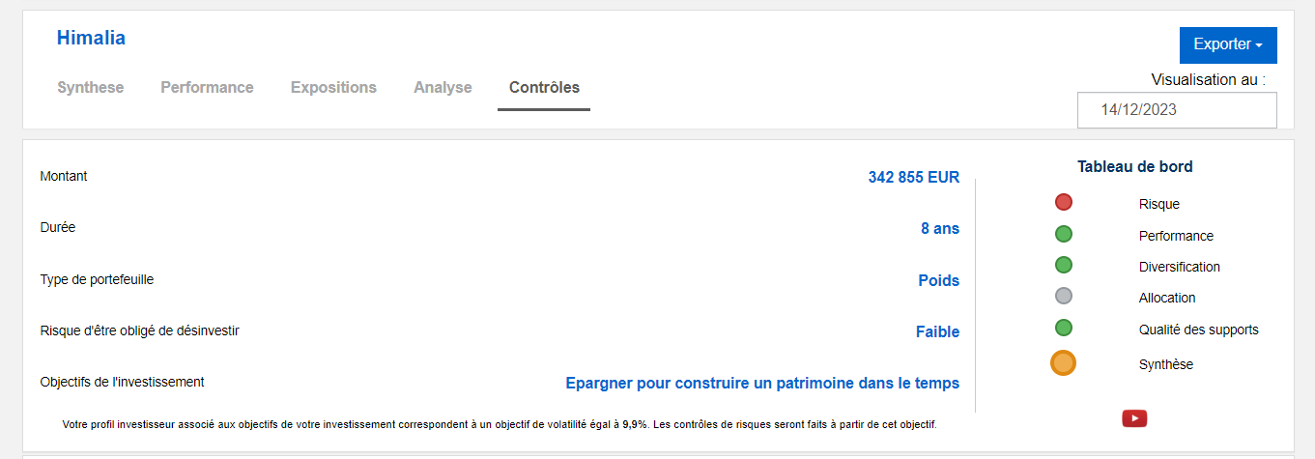The image size is (1315, 459).
Task: Select the Contrôles tab
Action: (x=544, y=87)
